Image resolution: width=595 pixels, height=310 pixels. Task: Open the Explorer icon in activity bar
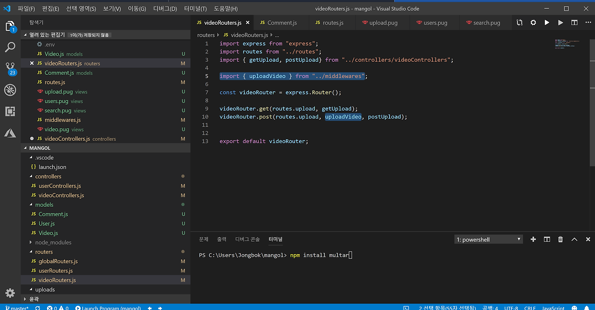coord(10,26)
